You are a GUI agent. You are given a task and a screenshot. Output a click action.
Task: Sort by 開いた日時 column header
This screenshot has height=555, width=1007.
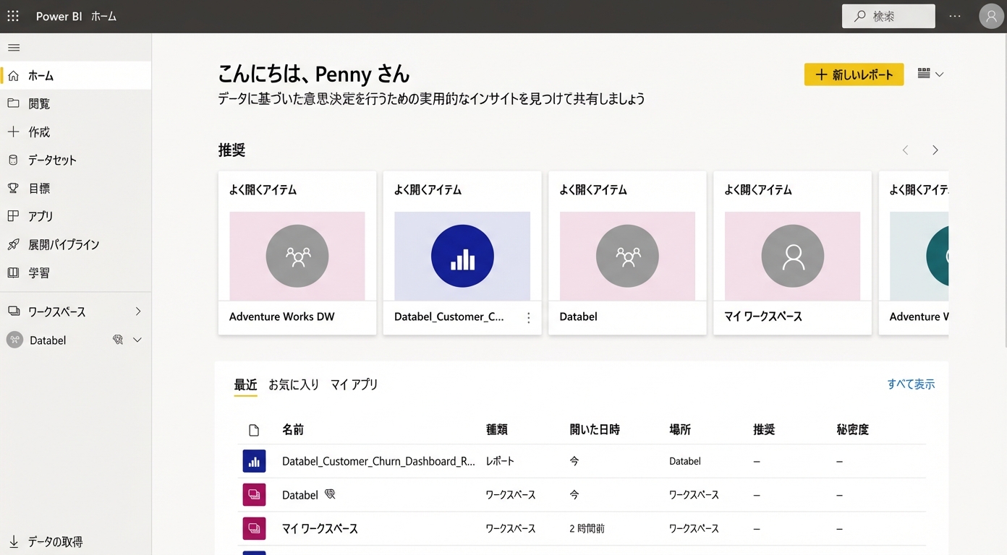coord(595,430)
